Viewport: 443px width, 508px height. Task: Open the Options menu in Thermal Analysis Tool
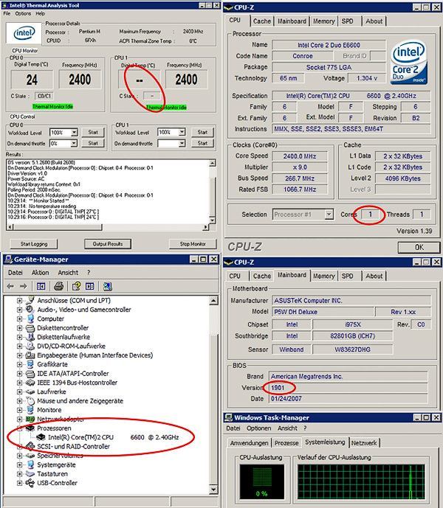(x=23, y=13)
